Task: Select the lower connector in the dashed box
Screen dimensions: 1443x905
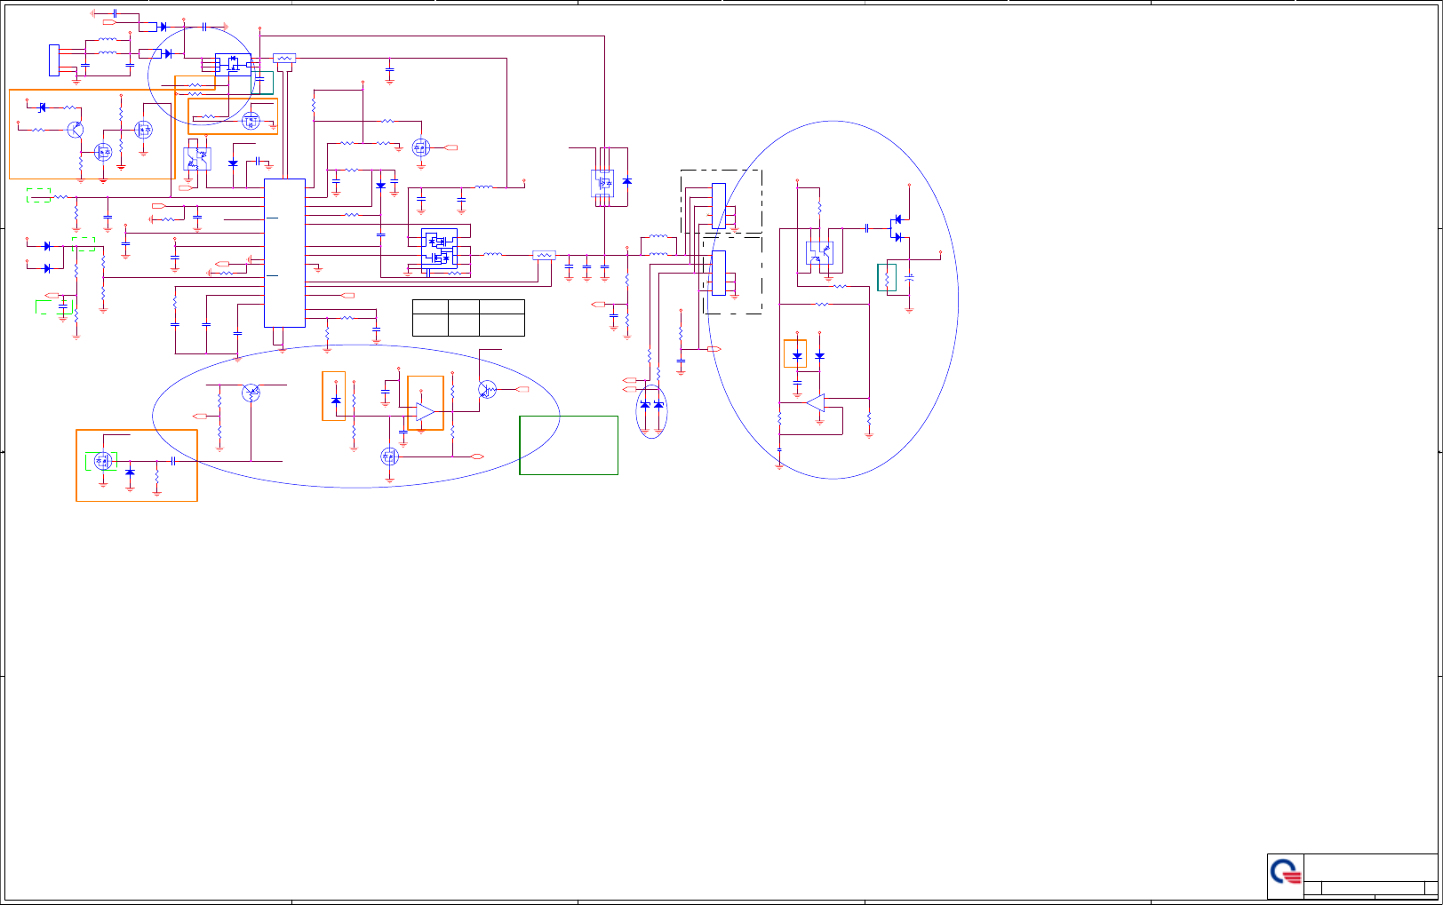Action: coord(719,273)
